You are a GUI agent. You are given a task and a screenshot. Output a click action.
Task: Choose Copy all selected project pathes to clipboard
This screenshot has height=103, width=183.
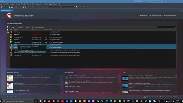(x=32, y=52)
